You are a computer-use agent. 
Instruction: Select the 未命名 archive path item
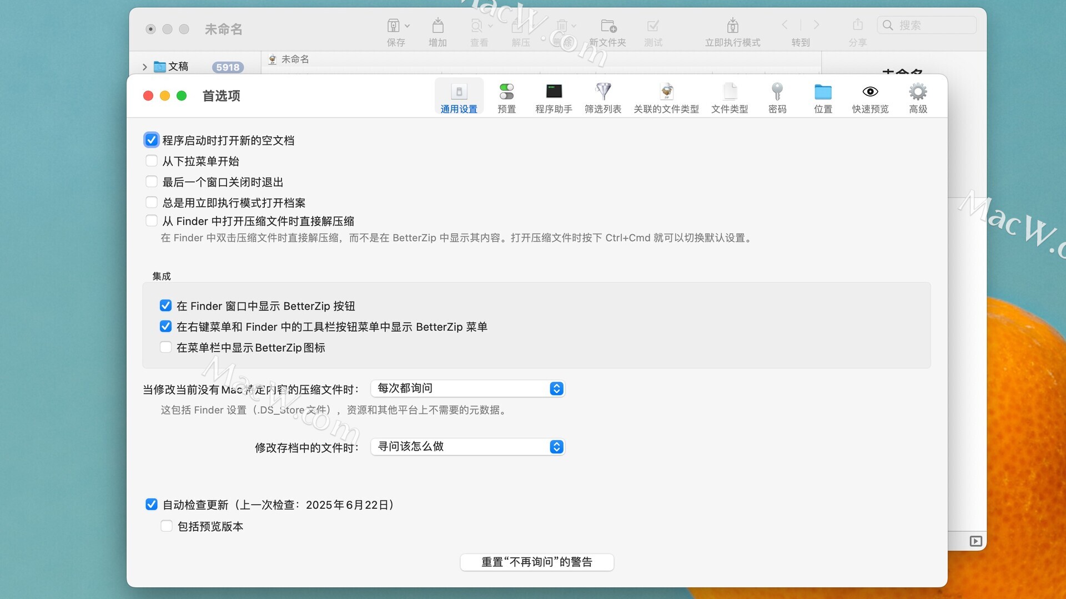coord(289,59)
